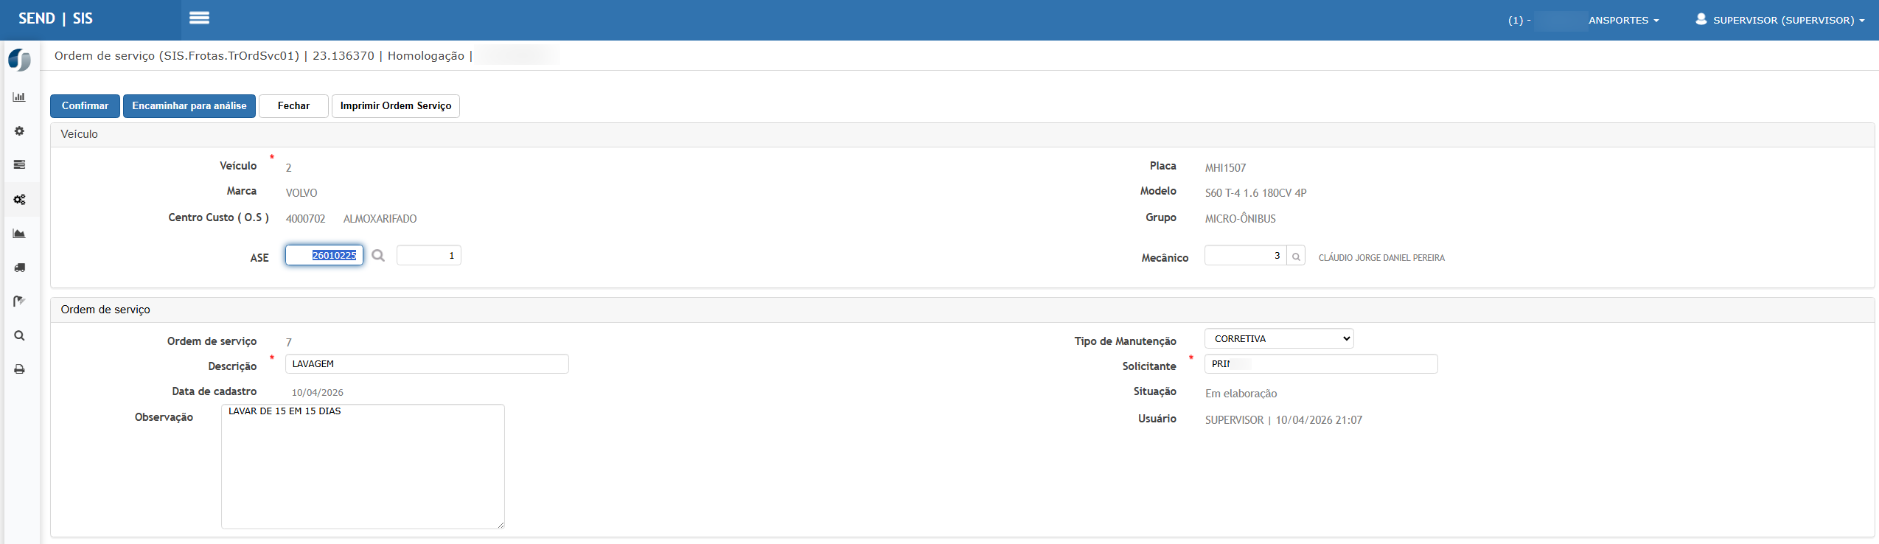Click Imprimir Ordem Serviço

[x=395, y=106]
